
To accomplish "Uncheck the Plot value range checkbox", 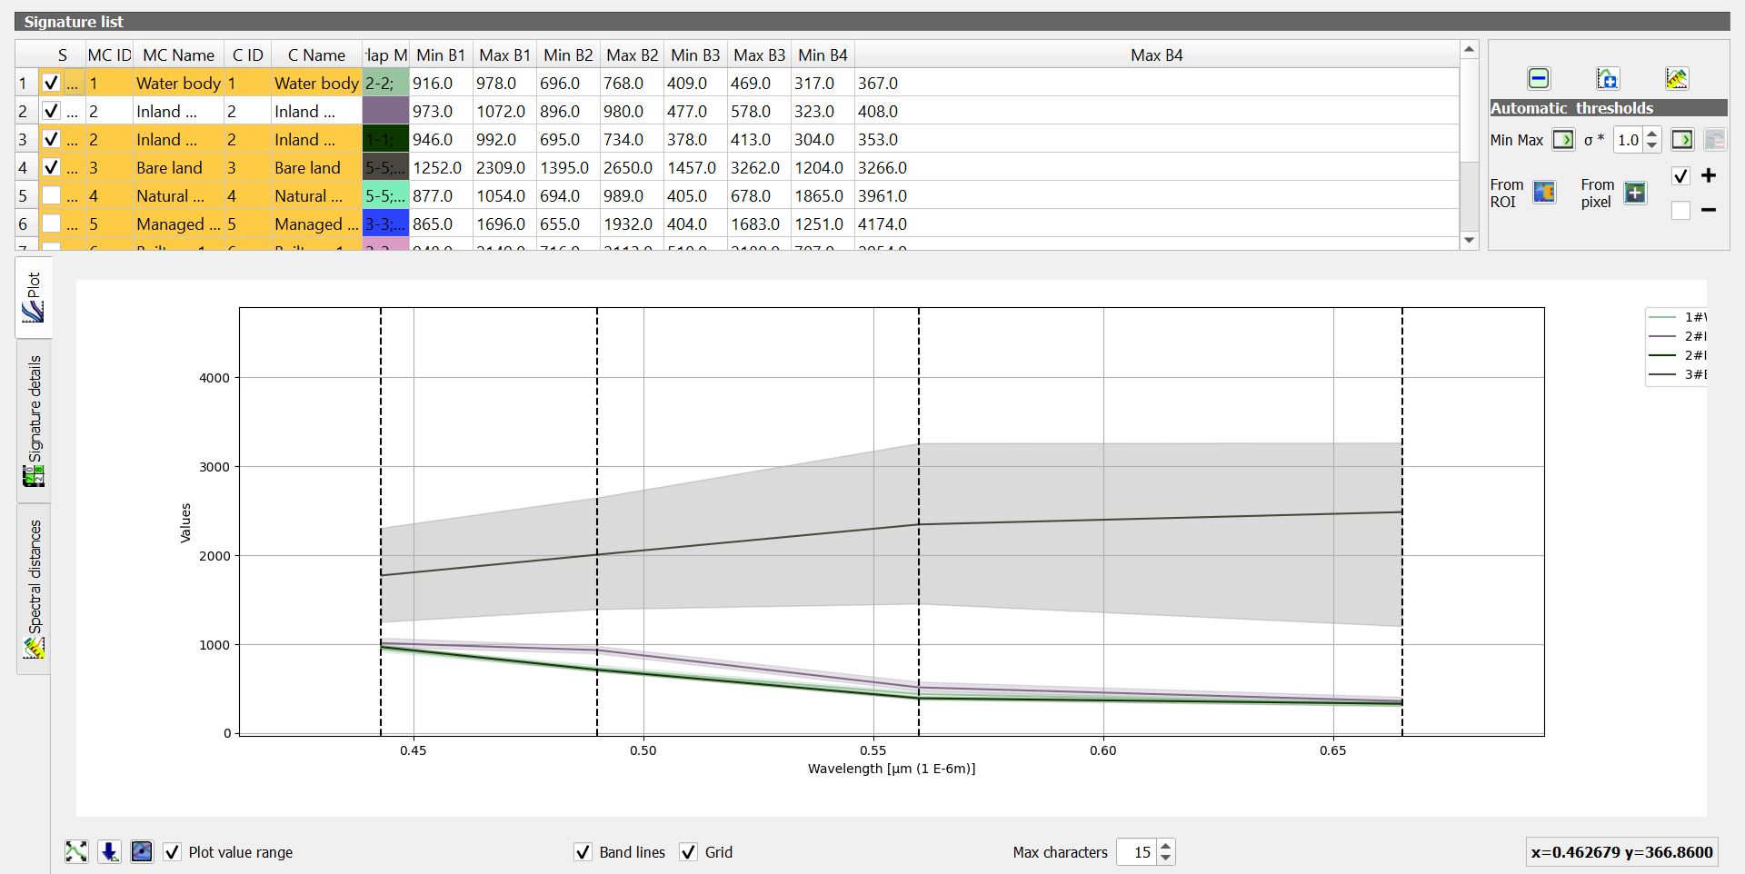I will click(x=172, y=852).
